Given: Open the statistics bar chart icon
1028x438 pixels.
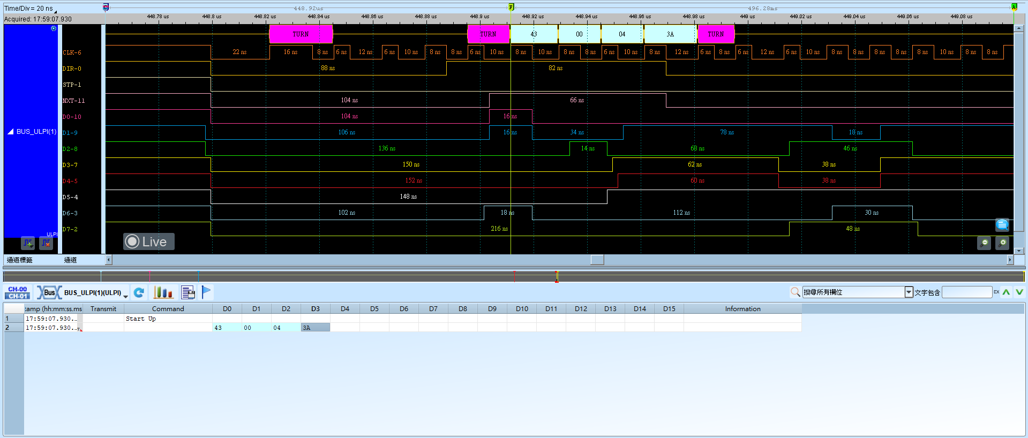Looking at the screenshot, I should click(x=163, y=292).
